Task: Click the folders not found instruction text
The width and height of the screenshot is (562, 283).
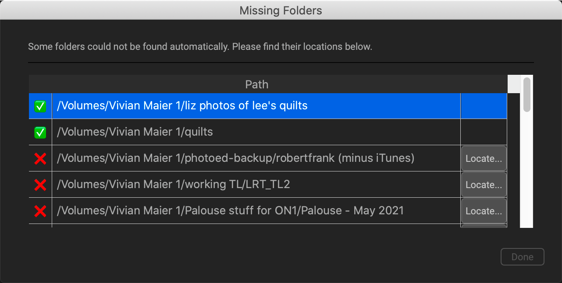Action: coord(200,46)
